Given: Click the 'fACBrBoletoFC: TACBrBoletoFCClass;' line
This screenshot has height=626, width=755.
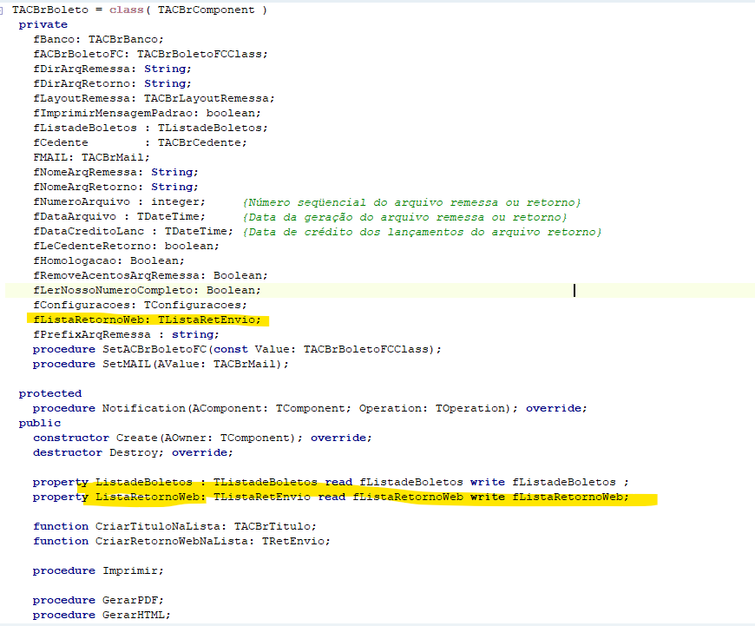Looking at the screenshot, I should point(150,54).
